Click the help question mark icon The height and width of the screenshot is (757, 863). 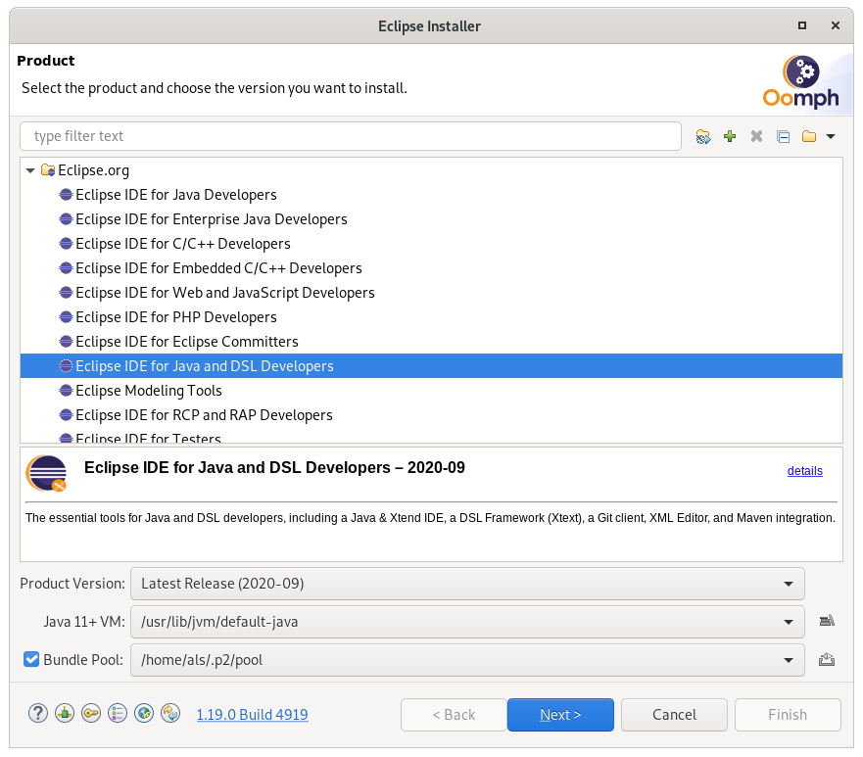point(38,714)
